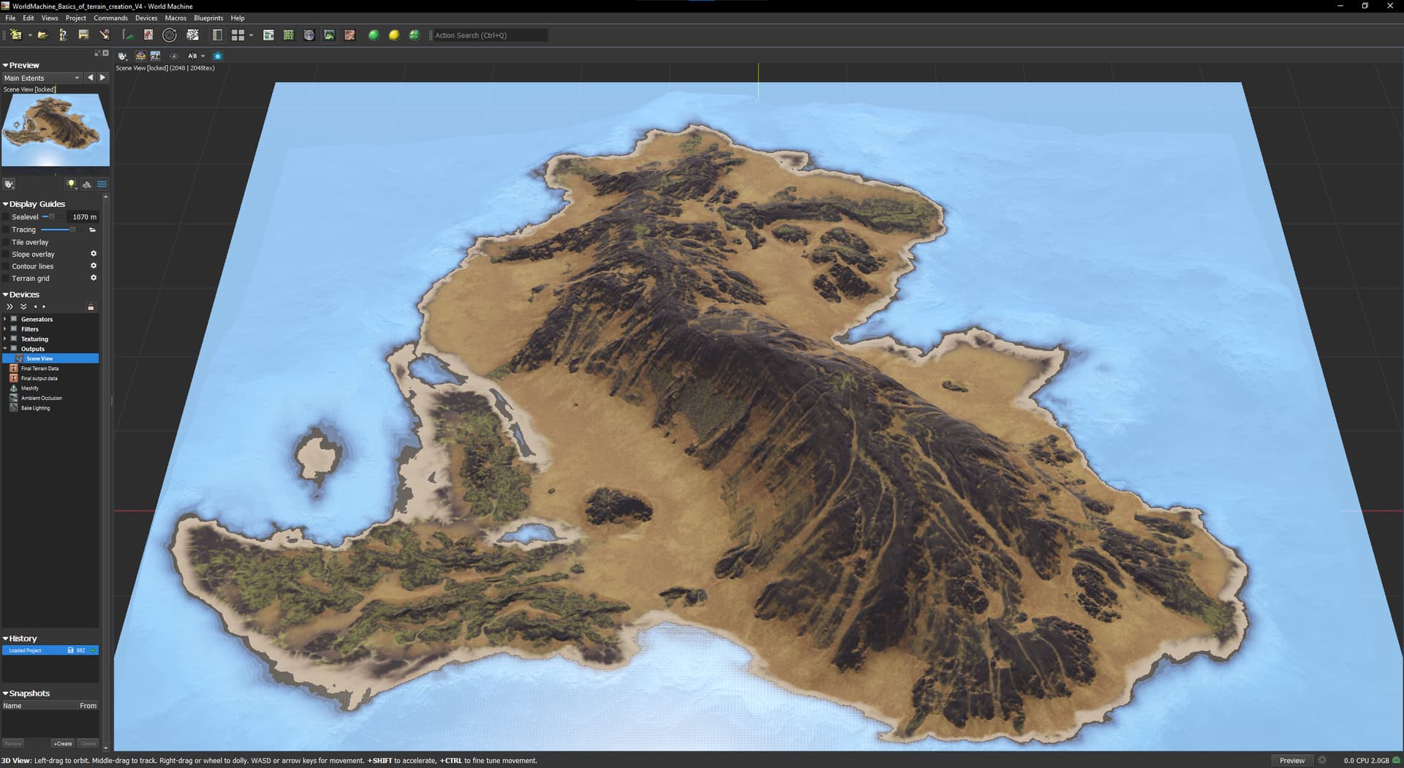Click the island preview thumbnail
1404x768 pixels.
[56, 130]
